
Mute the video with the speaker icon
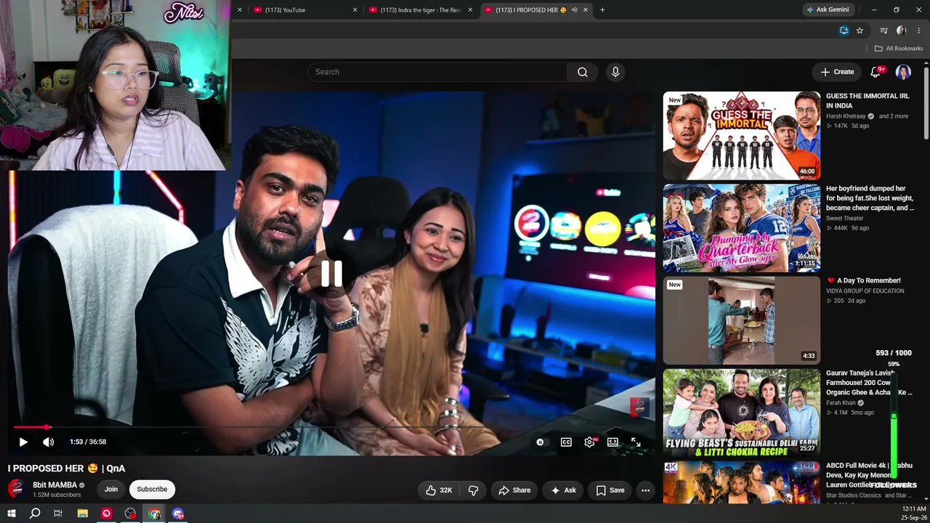coord(48,442)
